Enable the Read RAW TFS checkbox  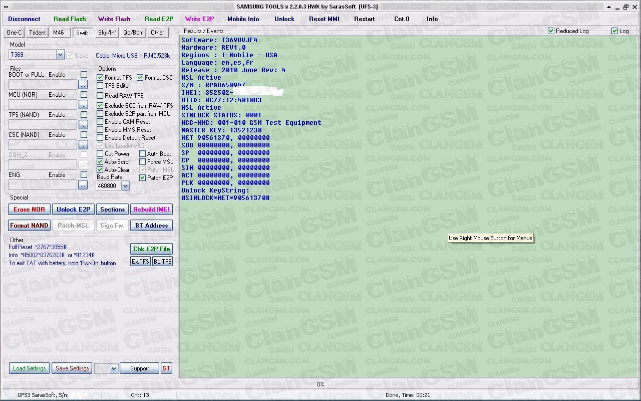coord(100,96)
